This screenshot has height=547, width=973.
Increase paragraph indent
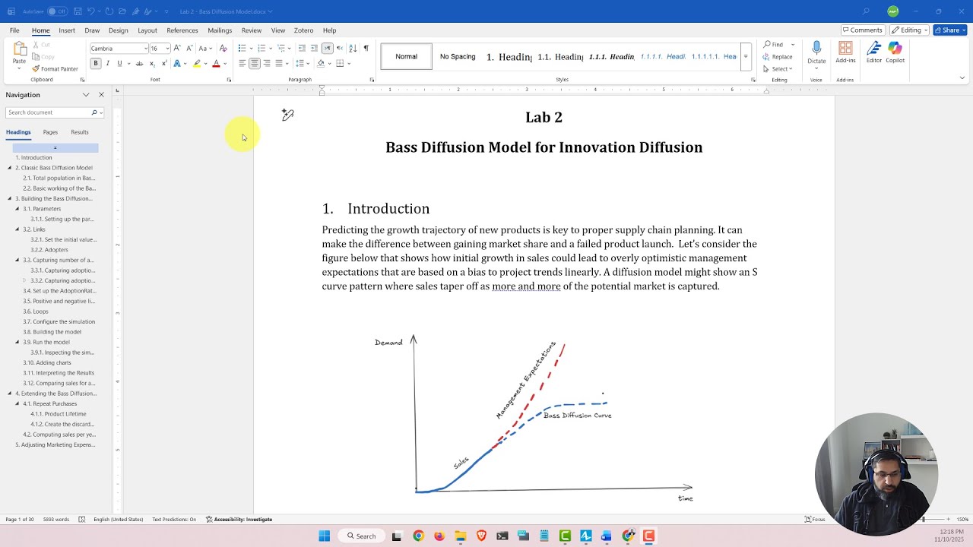314,48
